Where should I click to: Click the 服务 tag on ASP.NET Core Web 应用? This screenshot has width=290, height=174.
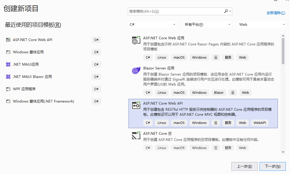(228, 57)
